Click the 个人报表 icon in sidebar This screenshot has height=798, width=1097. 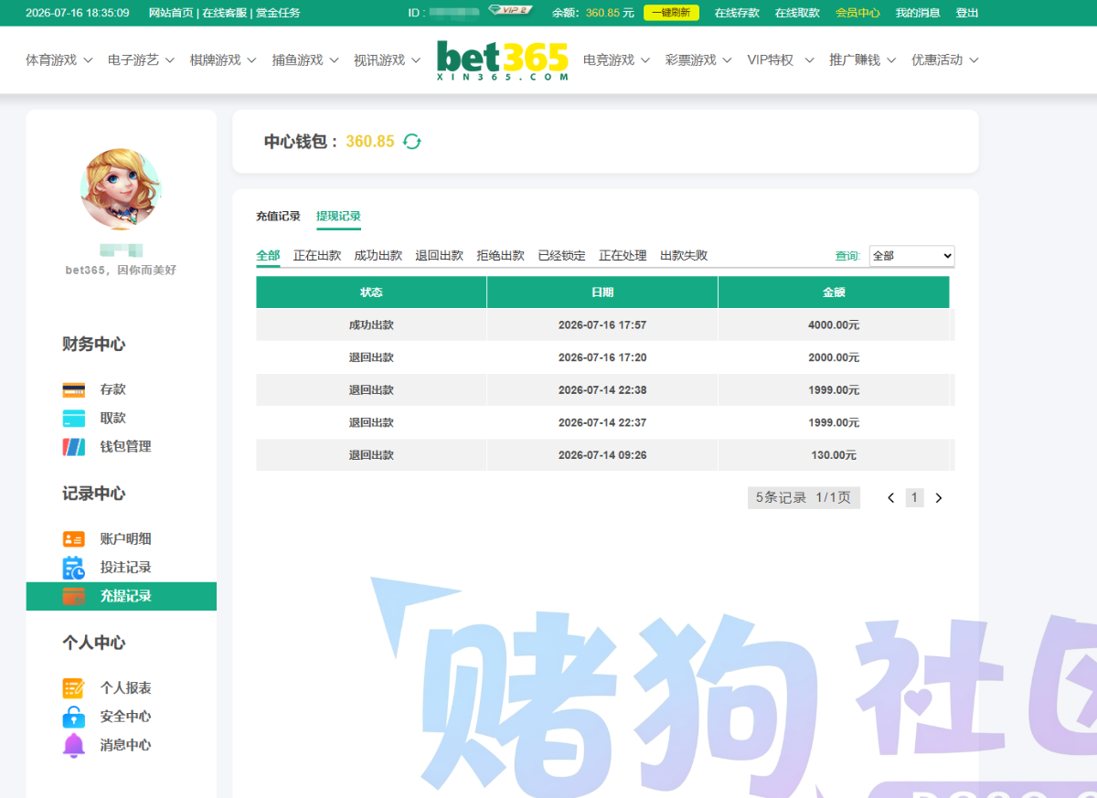74,688
